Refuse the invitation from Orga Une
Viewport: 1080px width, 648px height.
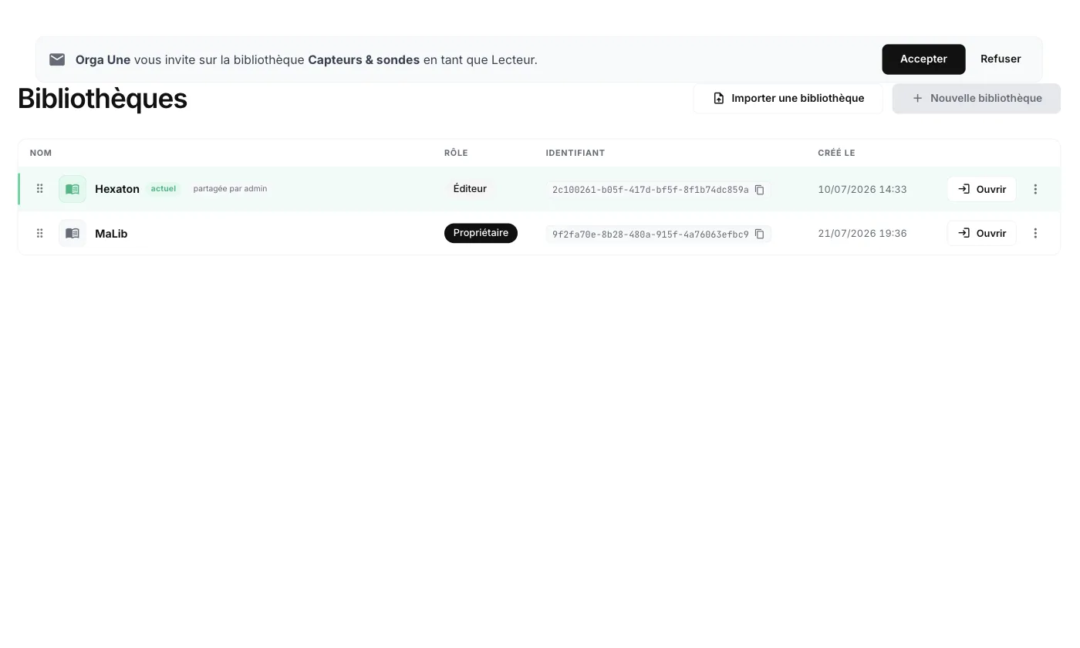tap(1001, 59)
